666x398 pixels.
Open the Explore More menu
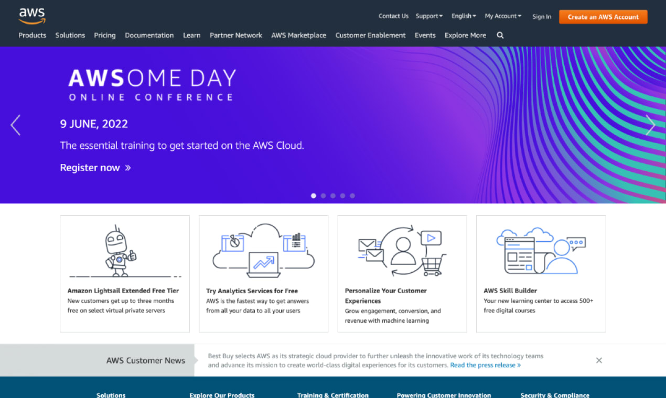pyautogui.click(x=466, y=35)
